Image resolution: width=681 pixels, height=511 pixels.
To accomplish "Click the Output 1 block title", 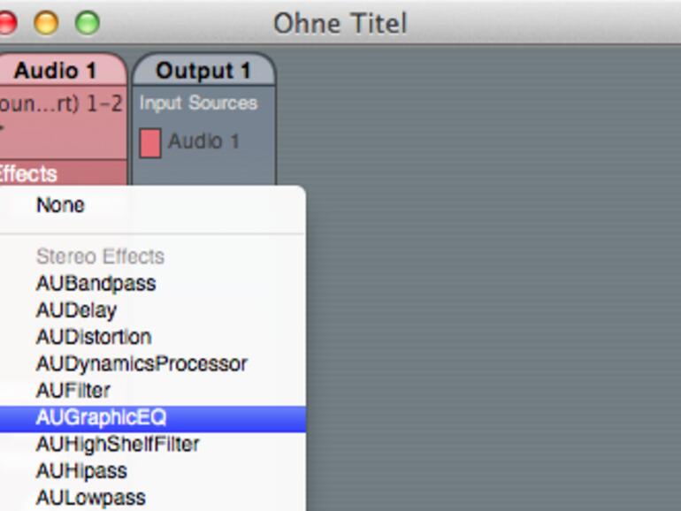I will 203,71.
